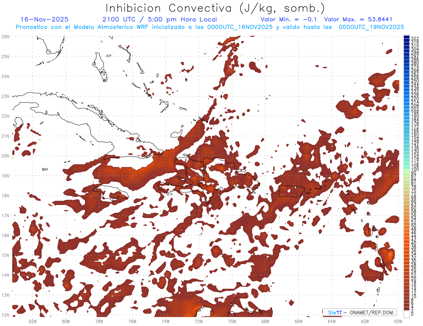This screenshot has width=423, height=326.
Task: Click the 25N latitude label
Action: [5, 56]
